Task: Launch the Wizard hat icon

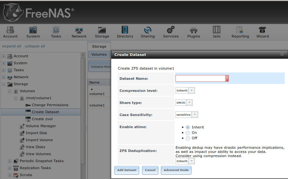Action: pos(263,30)
